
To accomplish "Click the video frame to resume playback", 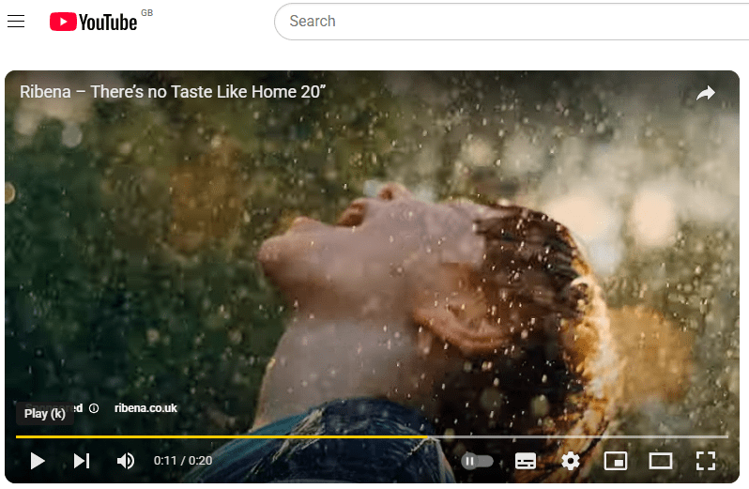I will [x=375, y=253].
